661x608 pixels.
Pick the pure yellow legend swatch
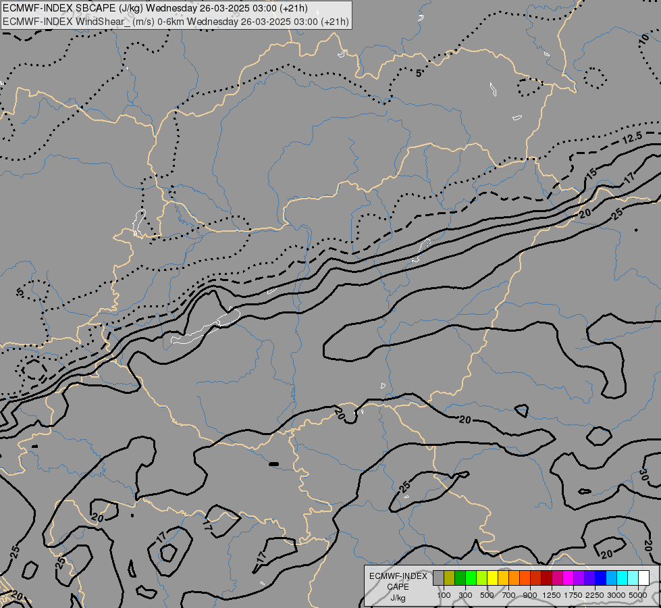click(x=492, y=578)
